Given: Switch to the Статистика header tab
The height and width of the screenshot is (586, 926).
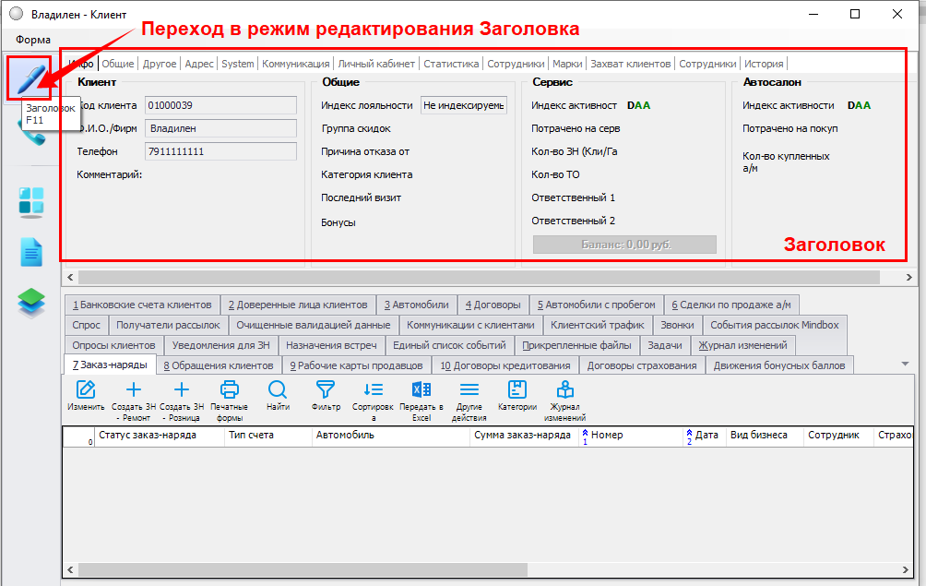Looking at the screenshot, I should (x=451, y=64).
